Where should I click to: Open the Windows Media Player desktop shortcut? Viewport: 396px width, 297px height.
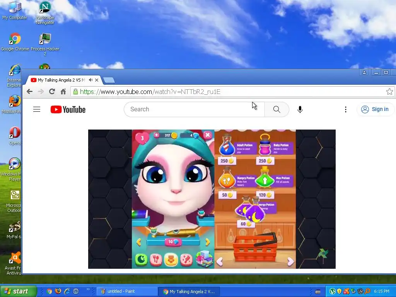[11, 169]
